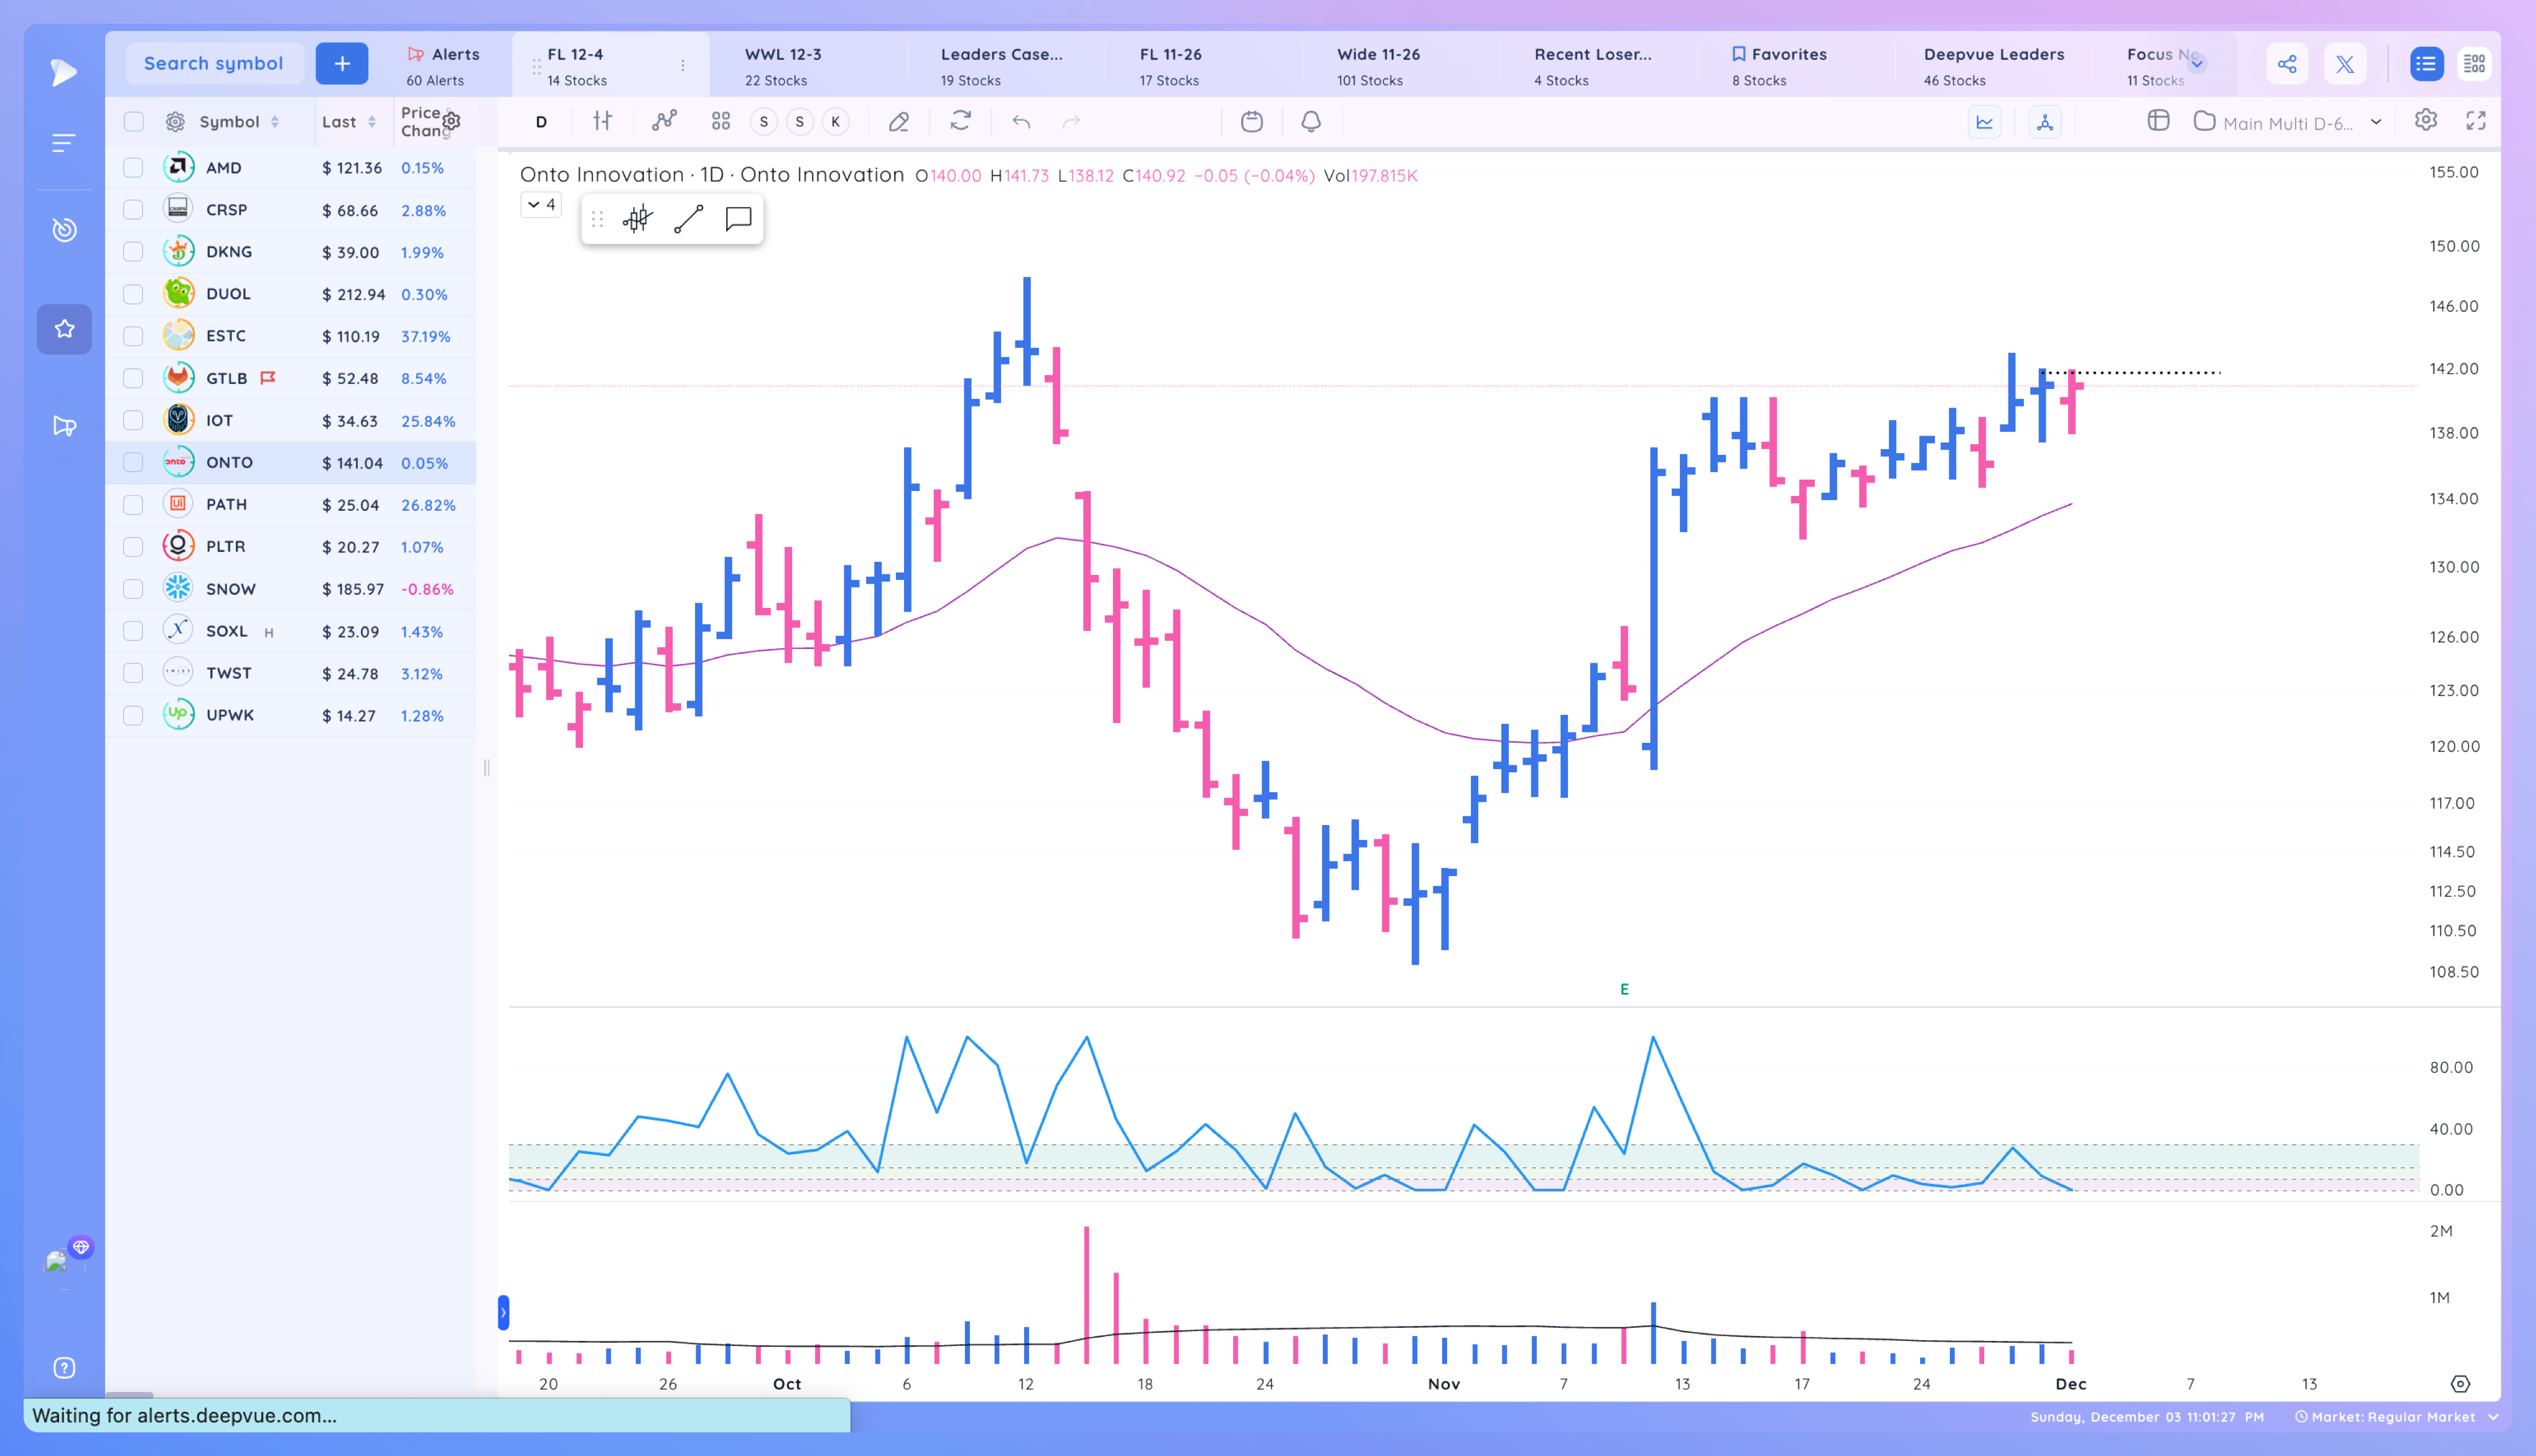
Task: Collapse the indicator legend with the 4 chevron
Action: coord(541,205)
